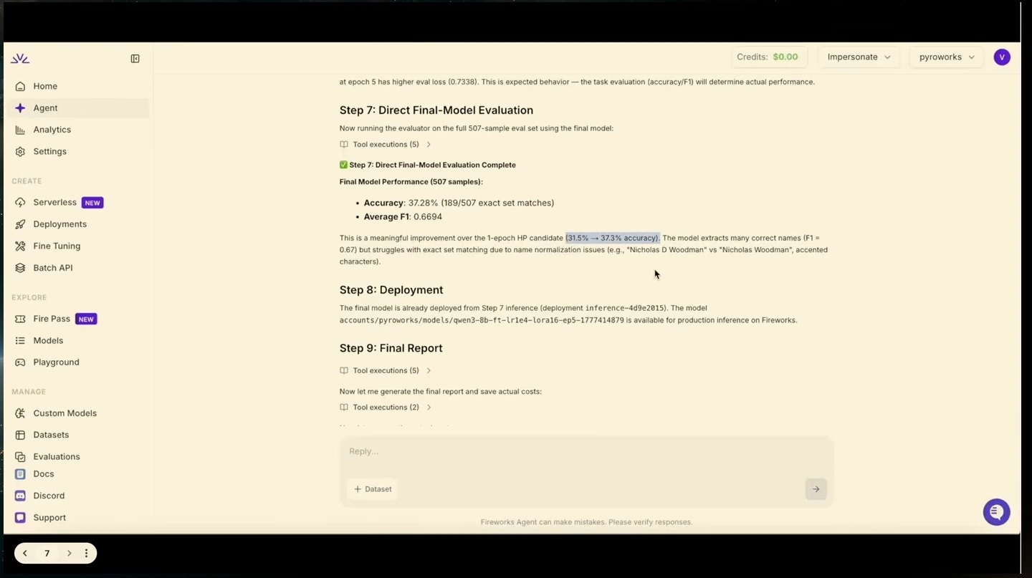The image size is (1032, 578).
Task: Click the purple V user avatar
Action: 1002,57
